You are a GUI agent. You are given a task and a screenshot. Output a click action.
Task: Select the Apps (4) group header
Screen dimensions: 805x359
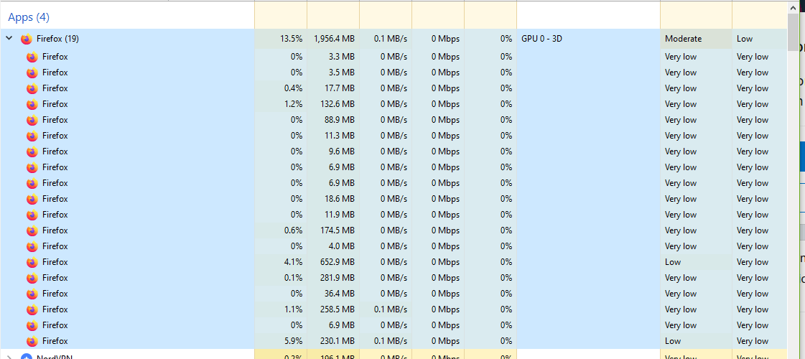[x=29, y=17]
